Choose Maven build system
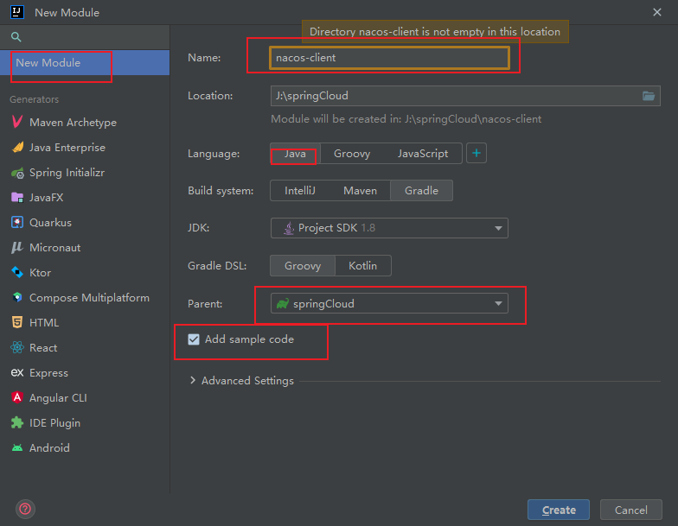Viewport: 678px width, 526px height. point(360,191)
